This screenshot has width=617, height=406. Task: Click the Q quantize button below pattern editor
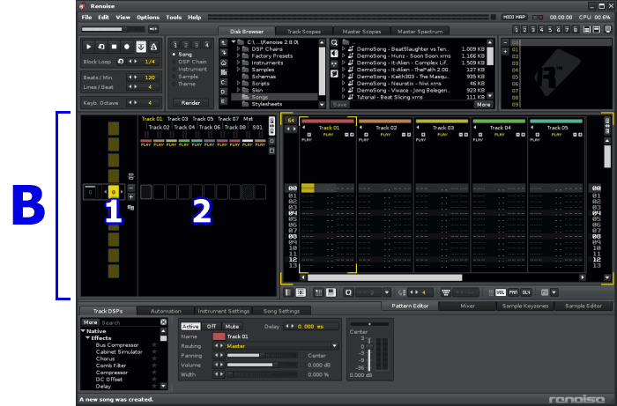[x=348, y=292]
